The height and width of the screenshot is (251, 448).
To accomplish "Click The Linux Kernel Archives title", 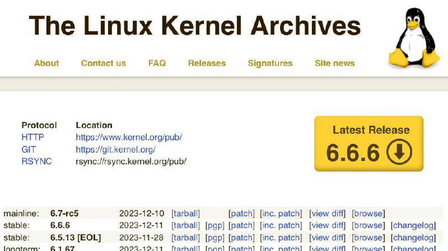I will click(195, 25).
